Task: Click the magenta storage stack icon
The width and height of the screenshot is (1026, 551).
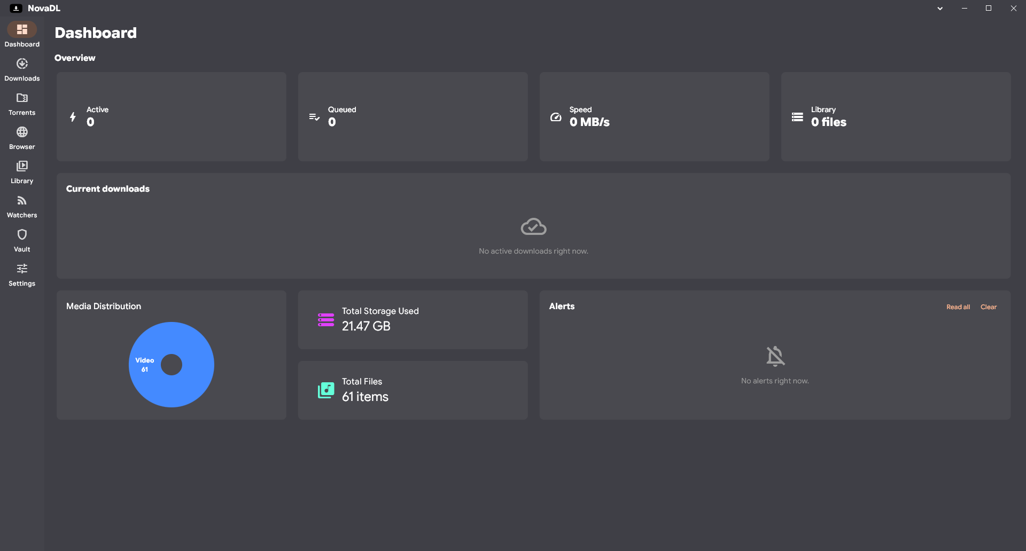Action: pos(326,320)
